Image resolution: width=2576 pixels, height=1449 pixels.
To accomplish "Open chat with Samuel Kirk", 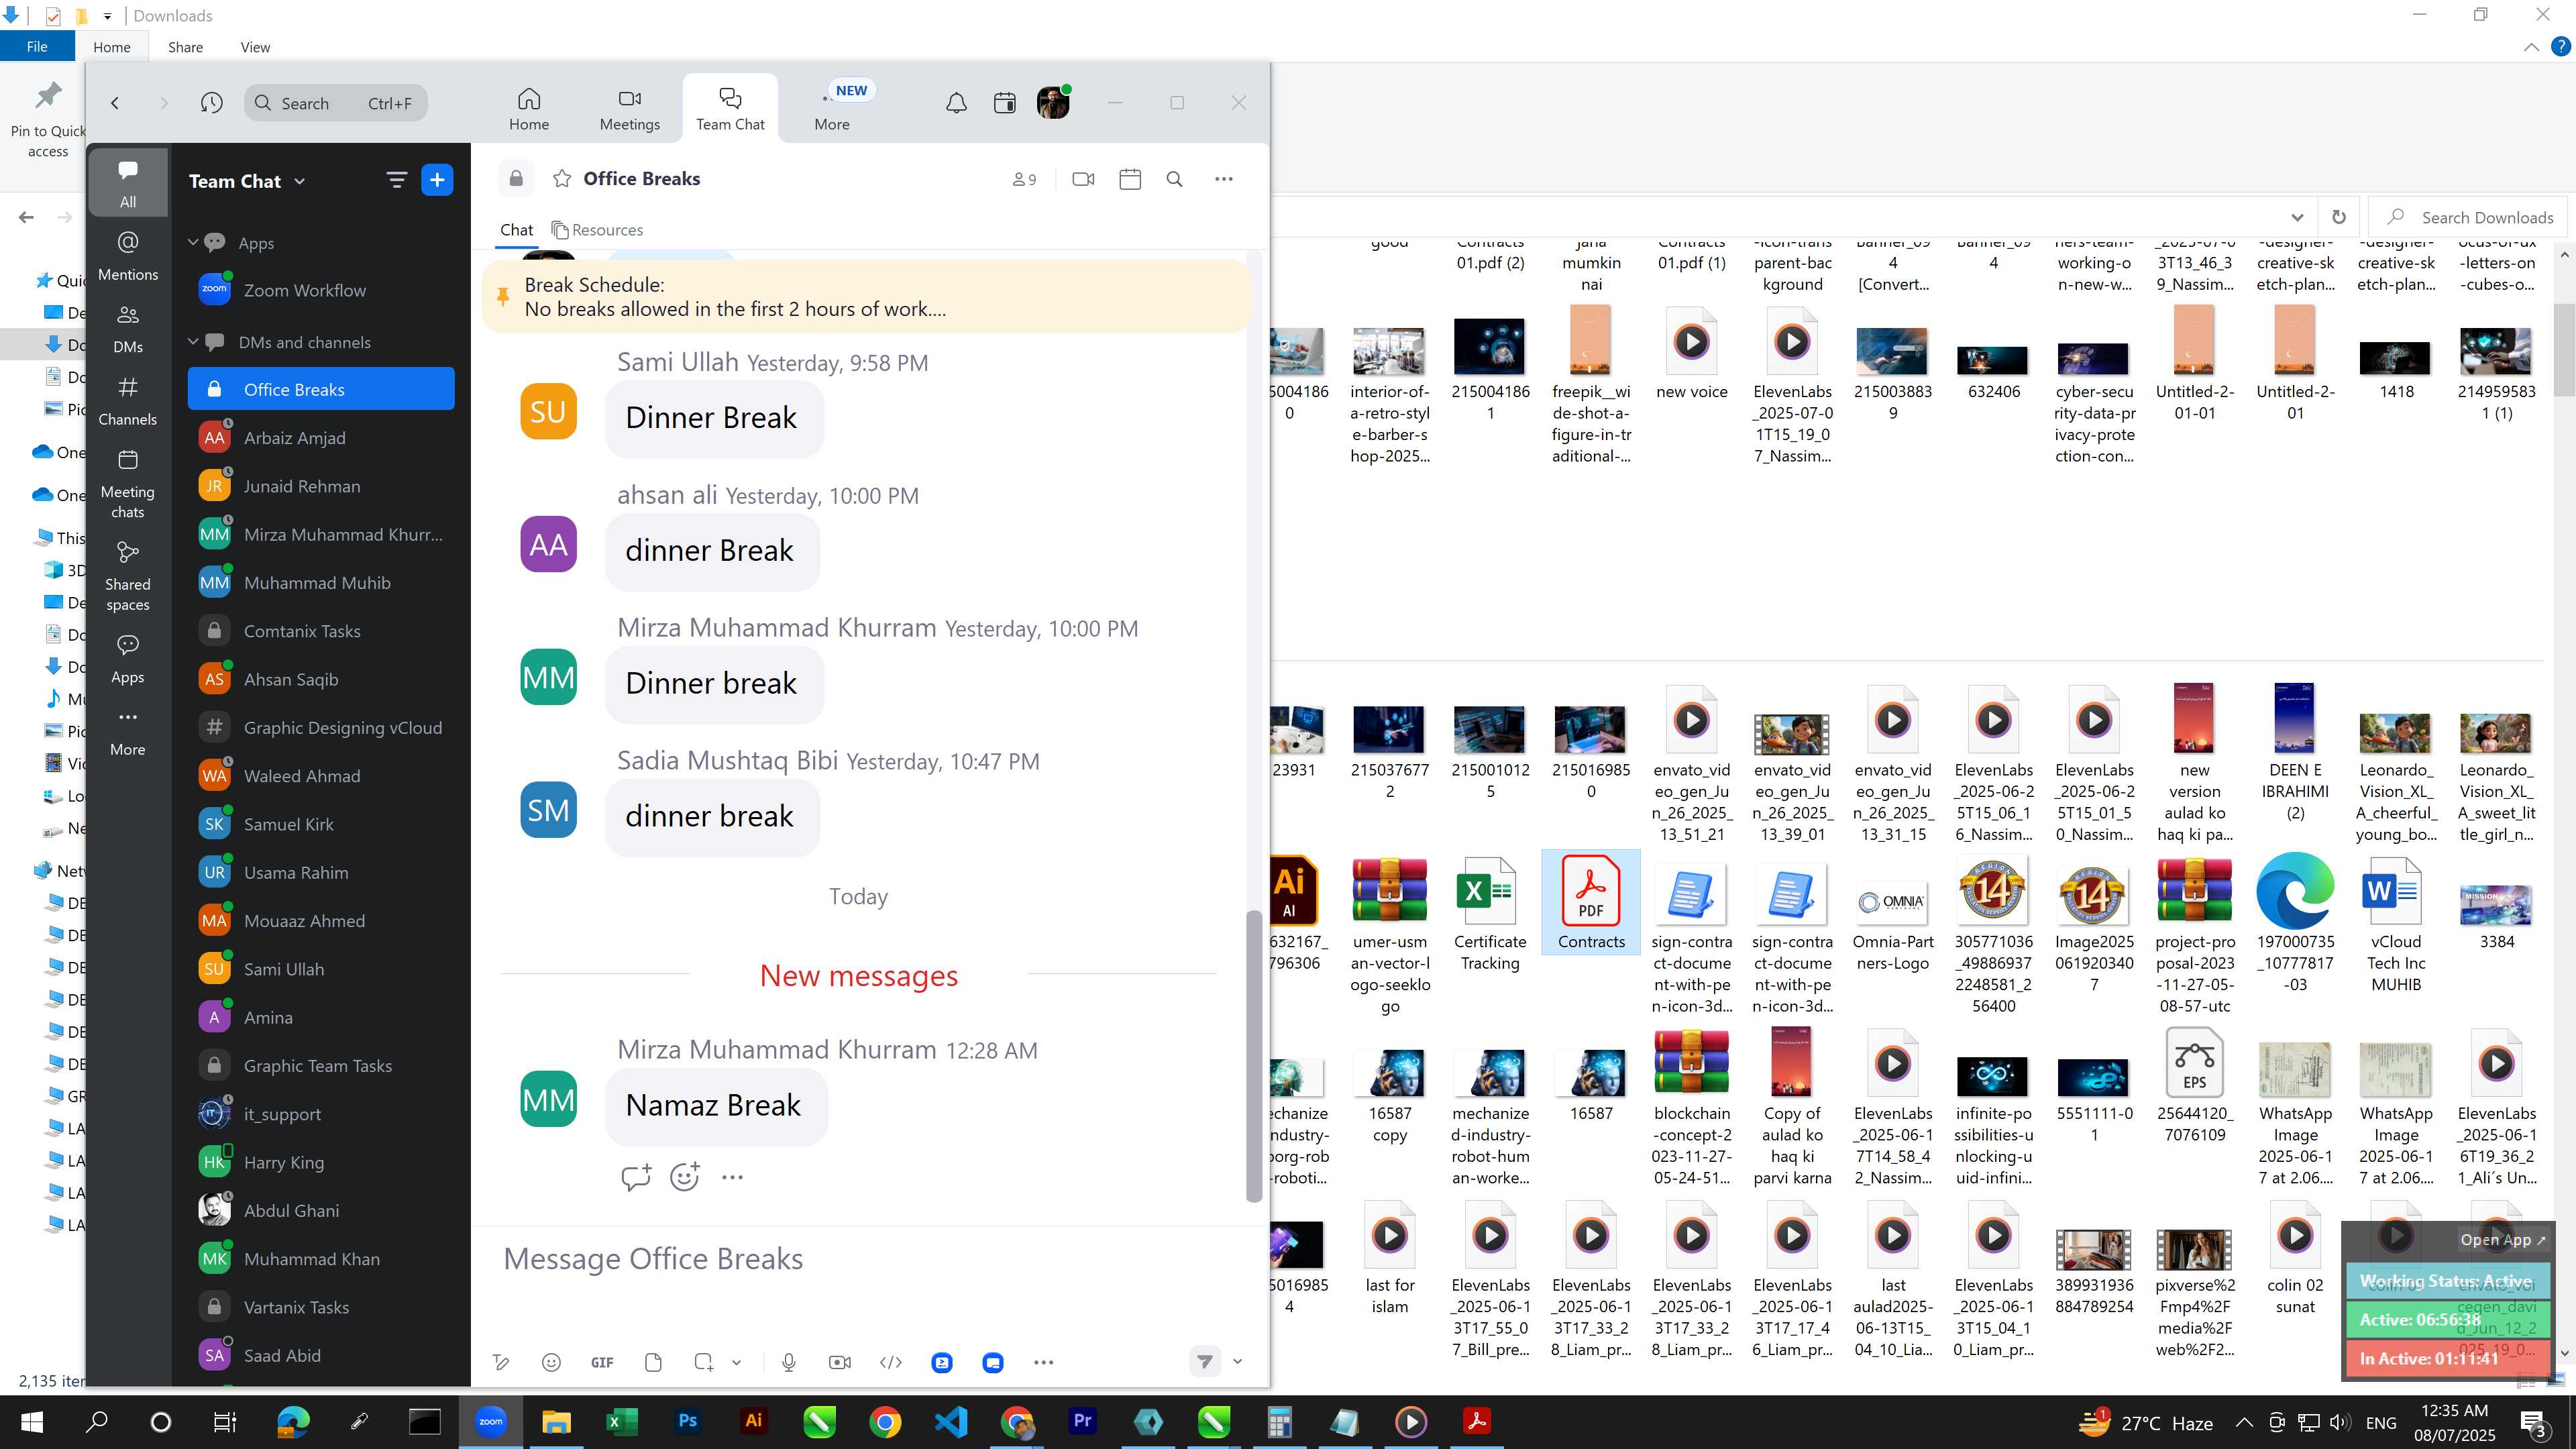I will pos(321,824).
